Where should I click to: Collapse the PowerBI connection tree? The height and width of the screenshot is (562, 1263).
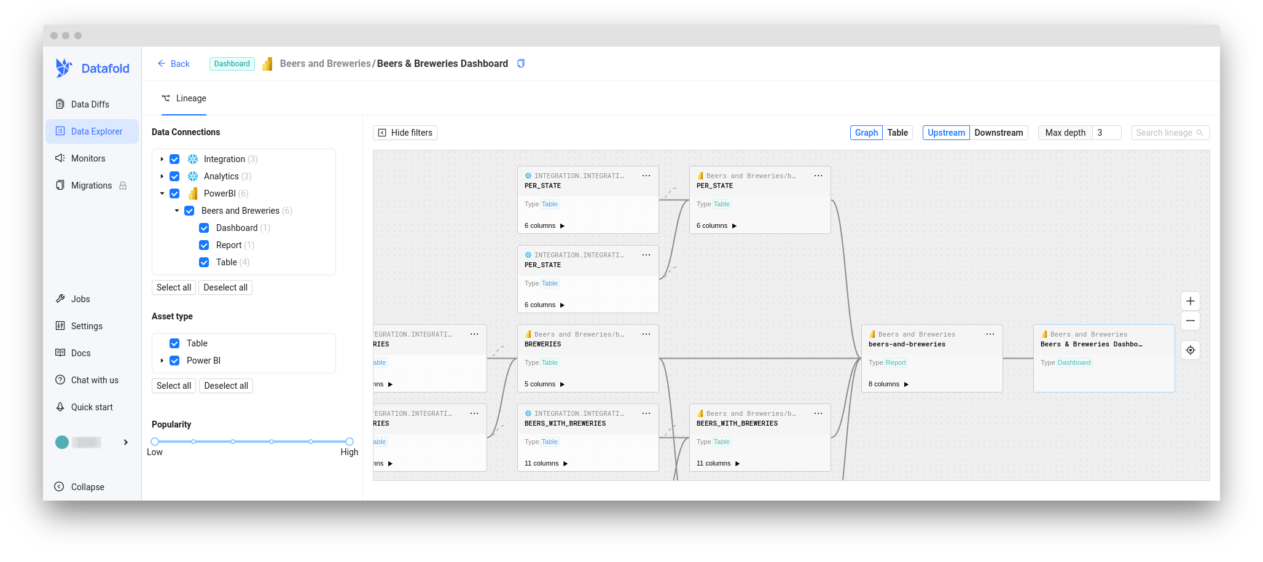[162, 193]
